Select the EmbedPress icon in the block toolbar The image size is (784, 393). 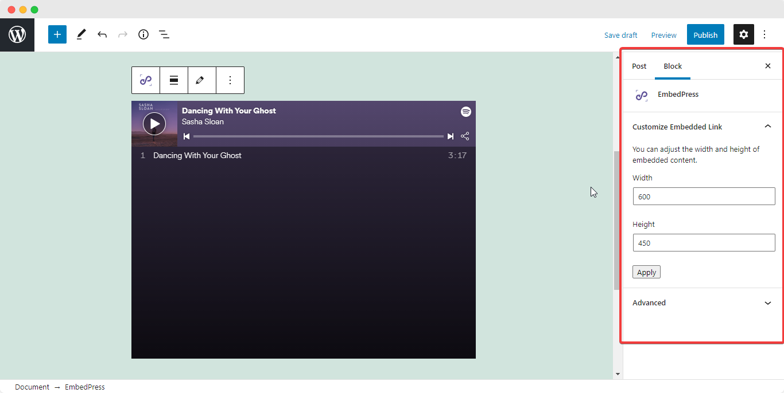(x=145, y=80)
